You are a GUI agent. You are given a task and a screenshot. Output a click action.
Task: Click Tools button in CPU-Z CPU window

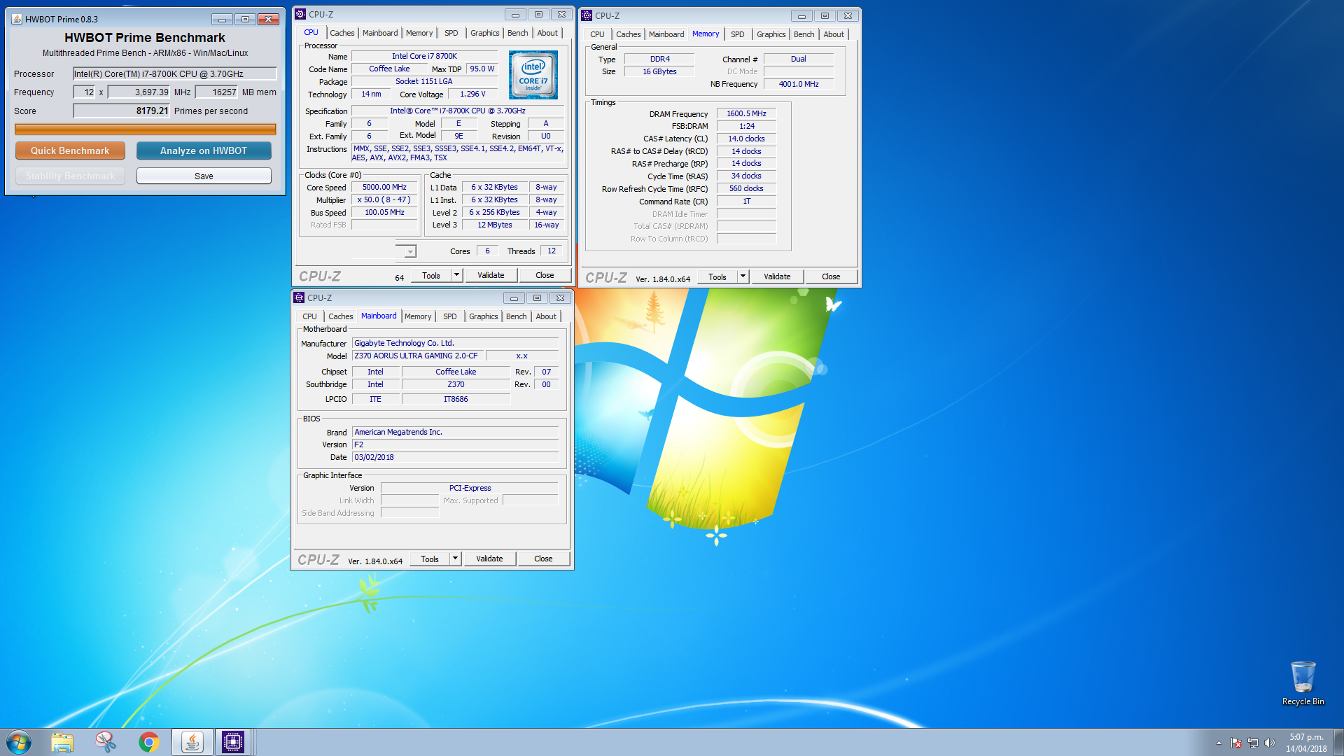(x=431, y=275)
